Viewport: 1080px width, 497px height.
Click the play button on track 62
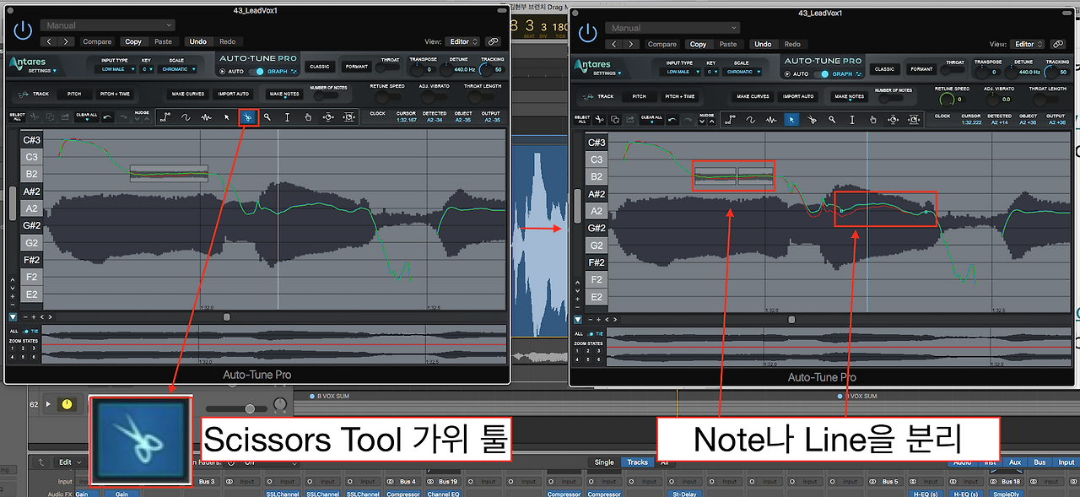point(48,404)
